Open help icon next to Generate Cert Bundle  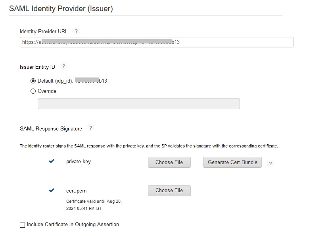pyautogui.click(x=271, y=163)
